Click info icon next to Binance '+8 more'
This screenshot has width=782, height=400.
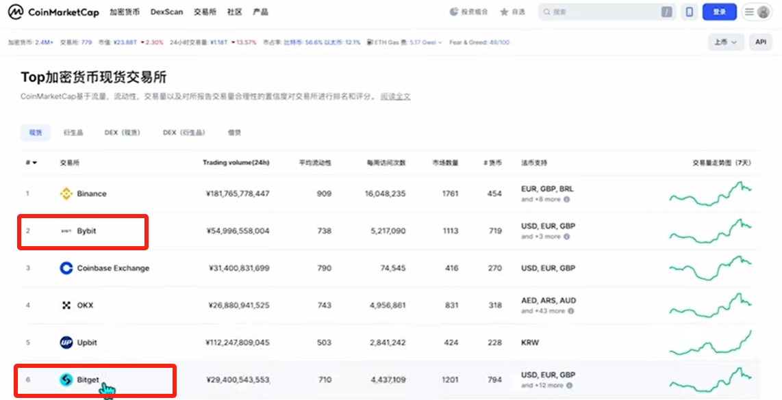pos(566,199)
